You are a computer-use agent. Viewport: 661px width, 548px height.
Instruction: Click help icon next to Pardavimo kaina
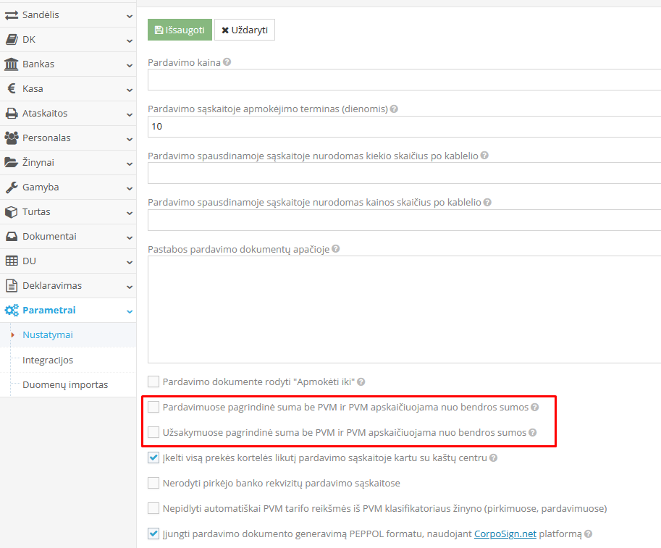(227, 62)
